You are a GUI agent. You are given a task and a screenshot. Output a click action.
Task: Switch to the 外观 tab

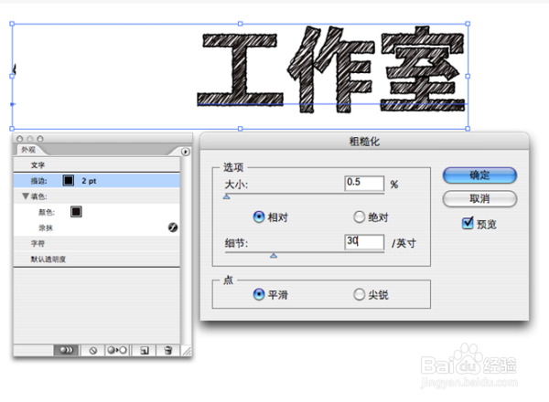[x=28, y=150]
